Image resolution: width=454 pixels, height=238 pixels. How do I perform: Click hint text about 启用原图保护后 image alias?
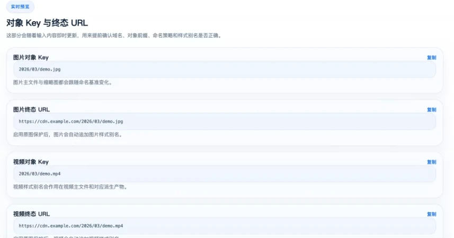click(68, 134)
